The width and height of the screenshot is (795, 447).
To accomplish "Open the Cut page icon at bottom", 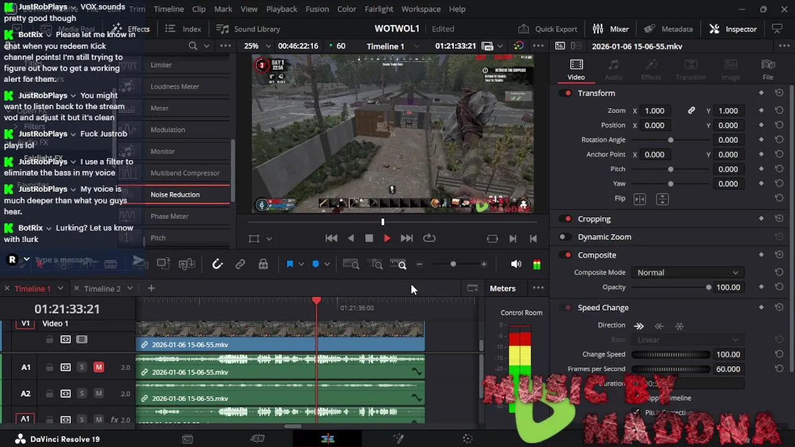I will pos(257,439).
